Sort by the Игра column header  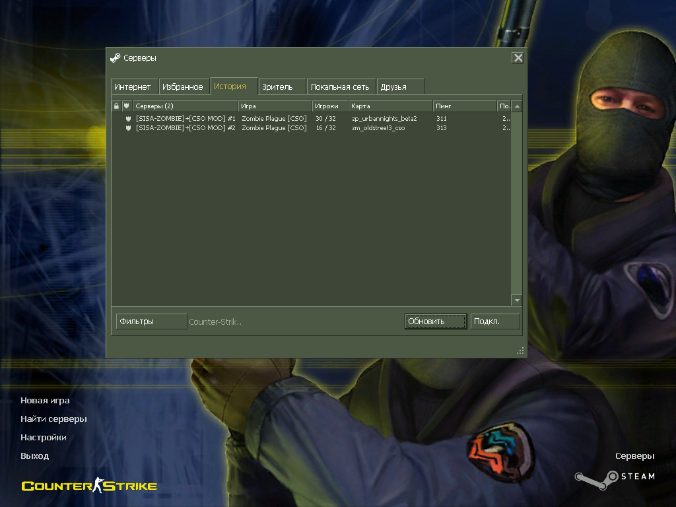[275, 106]
